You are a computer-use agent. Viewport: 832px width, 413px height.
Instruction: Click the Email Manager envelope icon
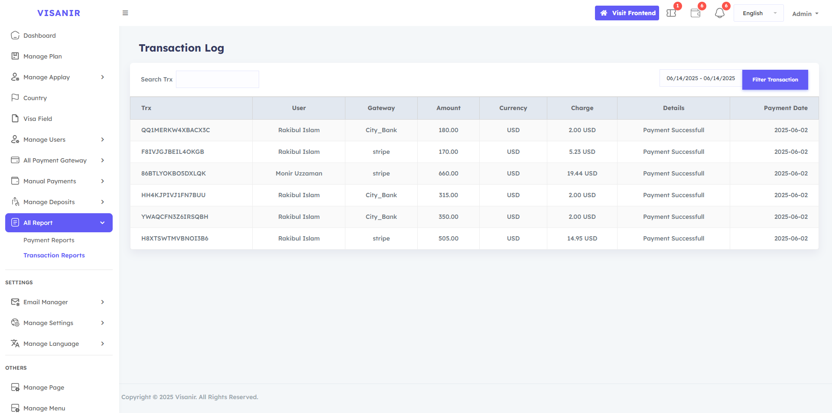point(15,302)
